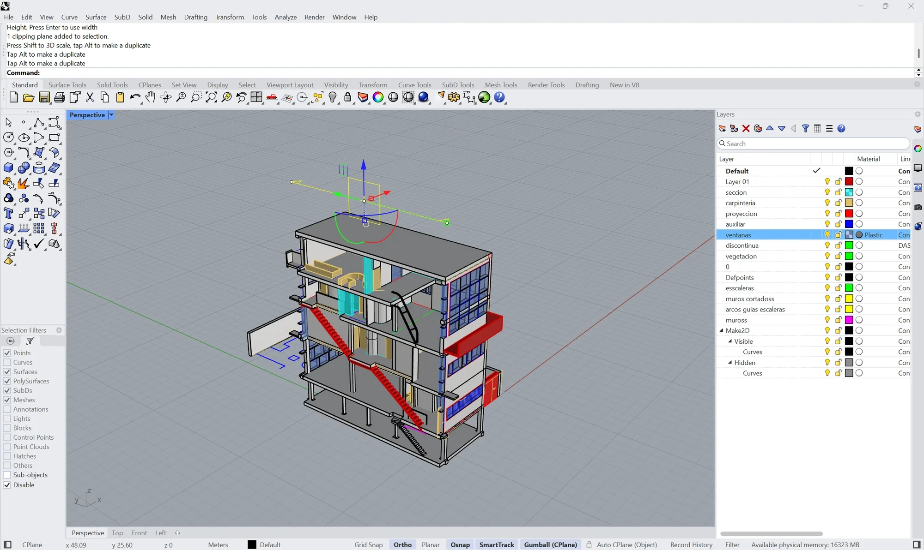
Task: Toggle the Disable checkbox in Selection Filters
Action: pyautogui.click(x=7, y=485)
